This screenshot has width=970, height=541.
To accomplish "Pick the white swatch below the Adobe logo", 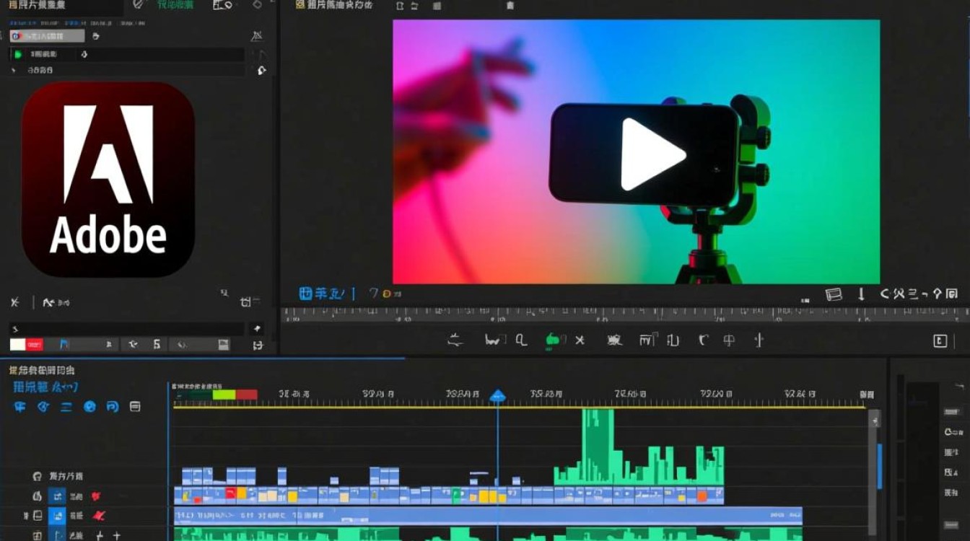I will [x=18, y=345].
